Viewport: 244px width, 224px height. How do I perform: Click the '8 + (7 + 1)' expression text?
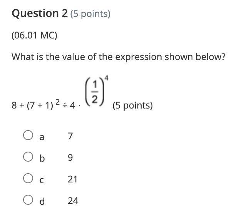click(x=33, y=105)
